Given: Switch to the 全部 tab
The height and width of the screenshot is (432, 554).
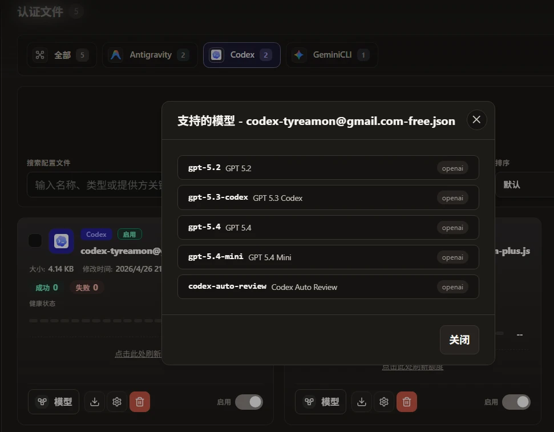Looking at the screenshot, I should point(62,55).
